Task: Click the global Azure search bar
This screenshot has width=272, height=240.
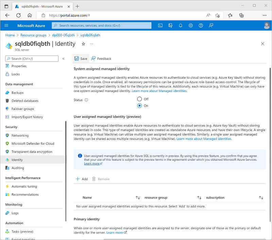Action: [101, 26]
